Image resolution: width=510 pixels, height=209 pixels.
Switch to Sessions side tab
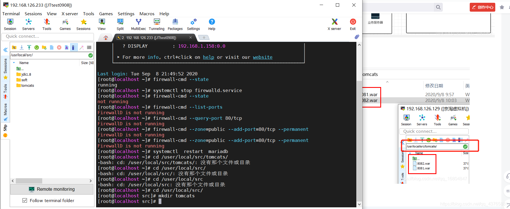click(5, 68)
